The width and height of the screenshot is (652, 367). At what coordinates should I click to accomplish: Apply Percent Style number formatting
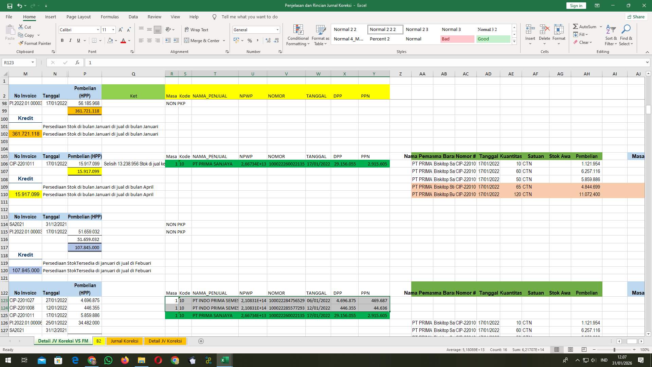[250, 40]
